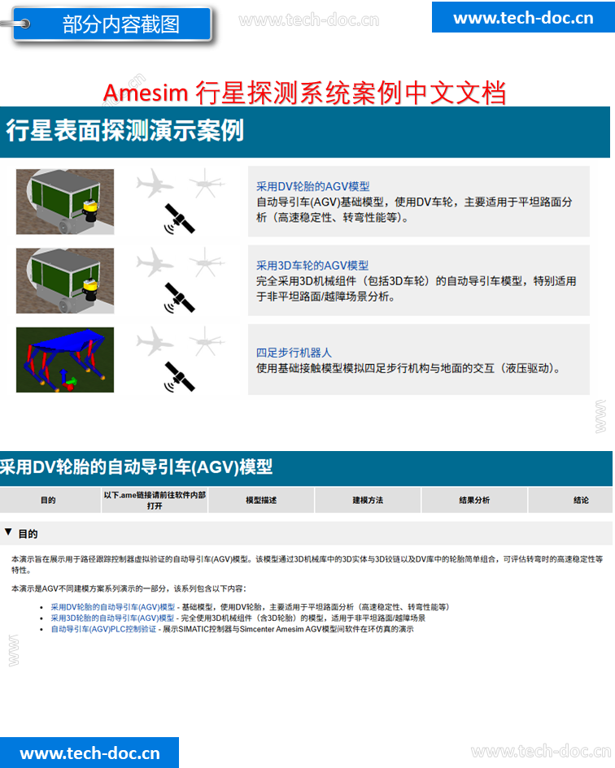Click airplane icon in quadruped robot row
615x768 pixels.
point(155,341)
